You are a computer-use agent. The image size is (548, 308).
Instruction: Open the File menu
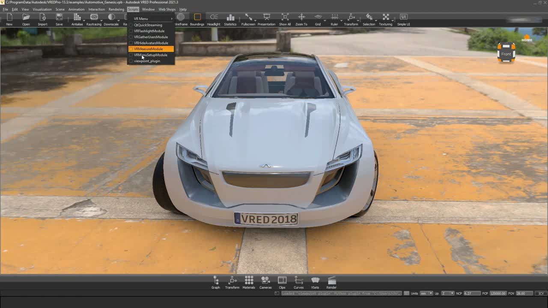5,9
